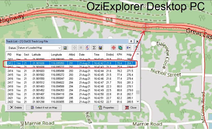This screenshot has height=129, width=212.
Task: Click the track split S-curve icon
Action: (x=87, y=48)
